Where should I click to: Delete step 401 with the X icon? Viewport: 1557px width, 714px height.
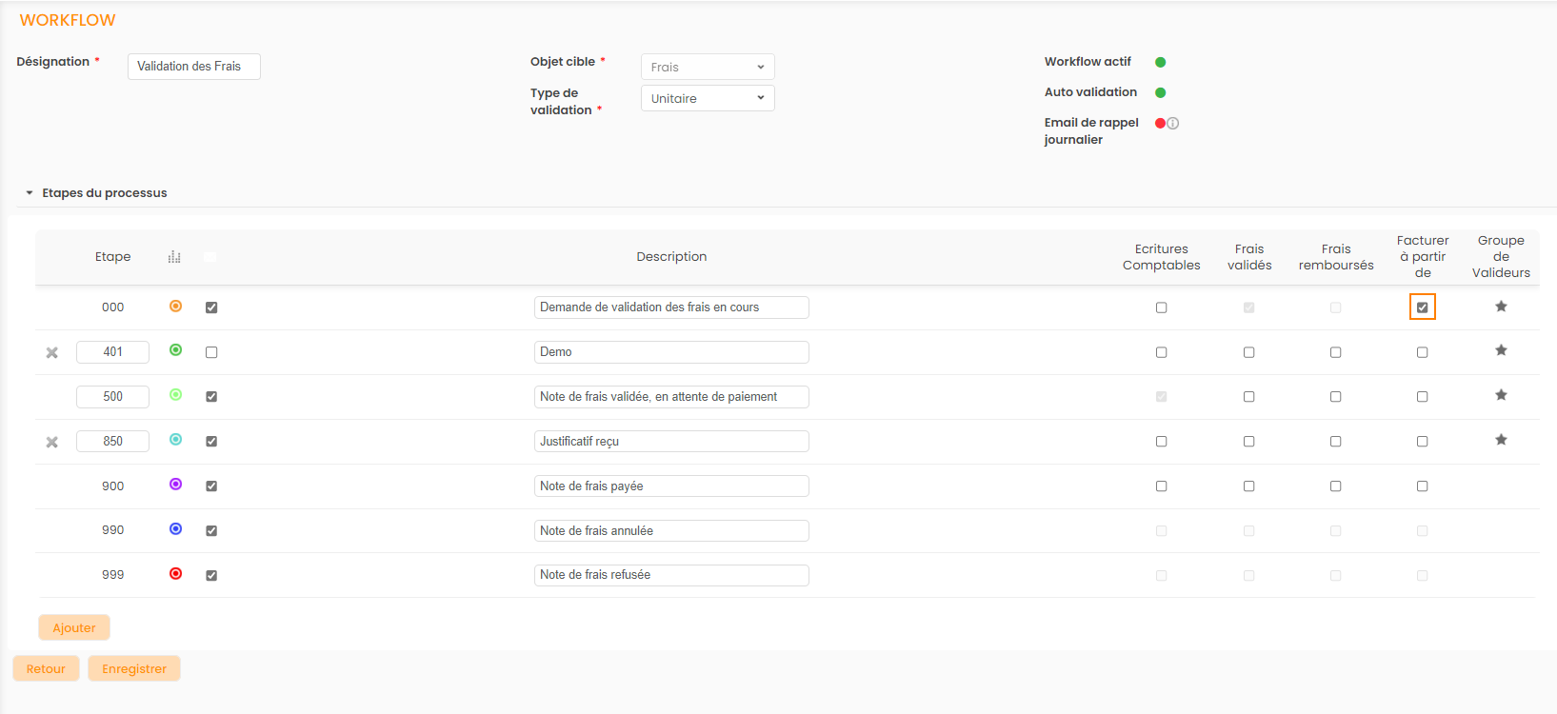click(x=52, y=353)
